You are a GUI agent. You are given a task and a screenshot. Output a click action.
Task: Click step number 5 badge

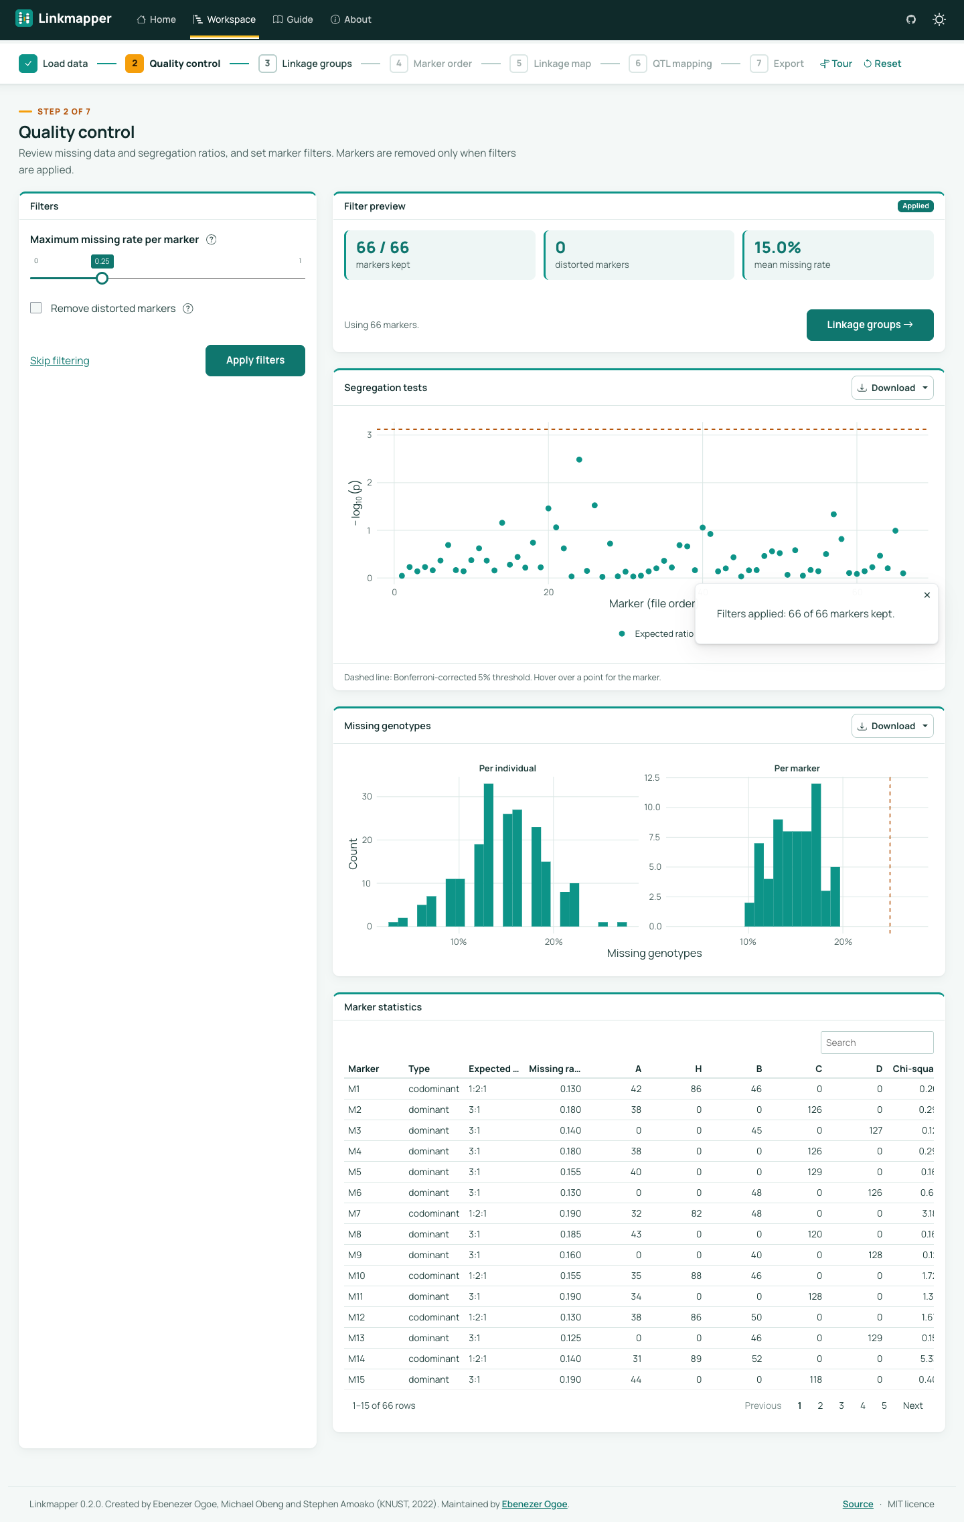[x=519, y=64]
